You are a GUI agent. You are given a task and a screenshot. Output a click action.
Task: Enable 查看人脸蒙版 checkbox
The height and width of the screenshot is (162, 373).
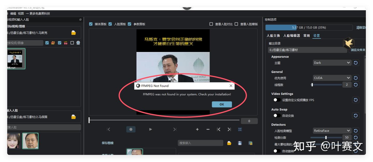[x=236, y=24]
